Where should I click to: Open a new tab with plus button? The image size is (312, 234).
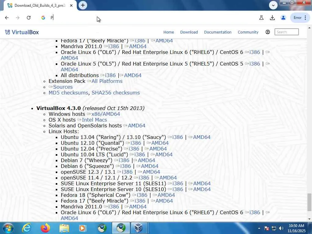pos(83,5)
